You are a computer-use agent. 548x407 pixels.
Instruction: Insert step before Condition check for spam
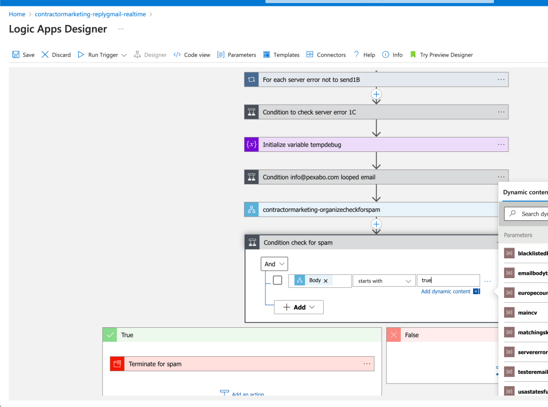(x=376, y=224)
